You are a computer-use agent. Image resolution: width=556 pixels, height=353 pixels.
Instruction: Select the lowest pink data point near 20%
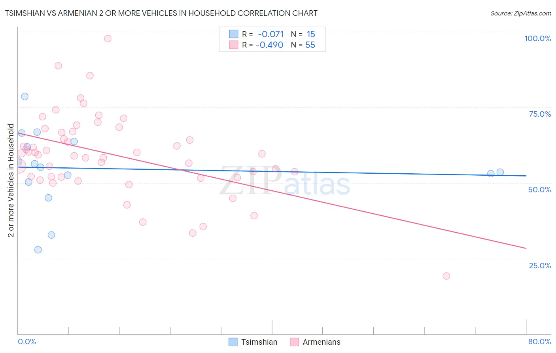point(446,276)
